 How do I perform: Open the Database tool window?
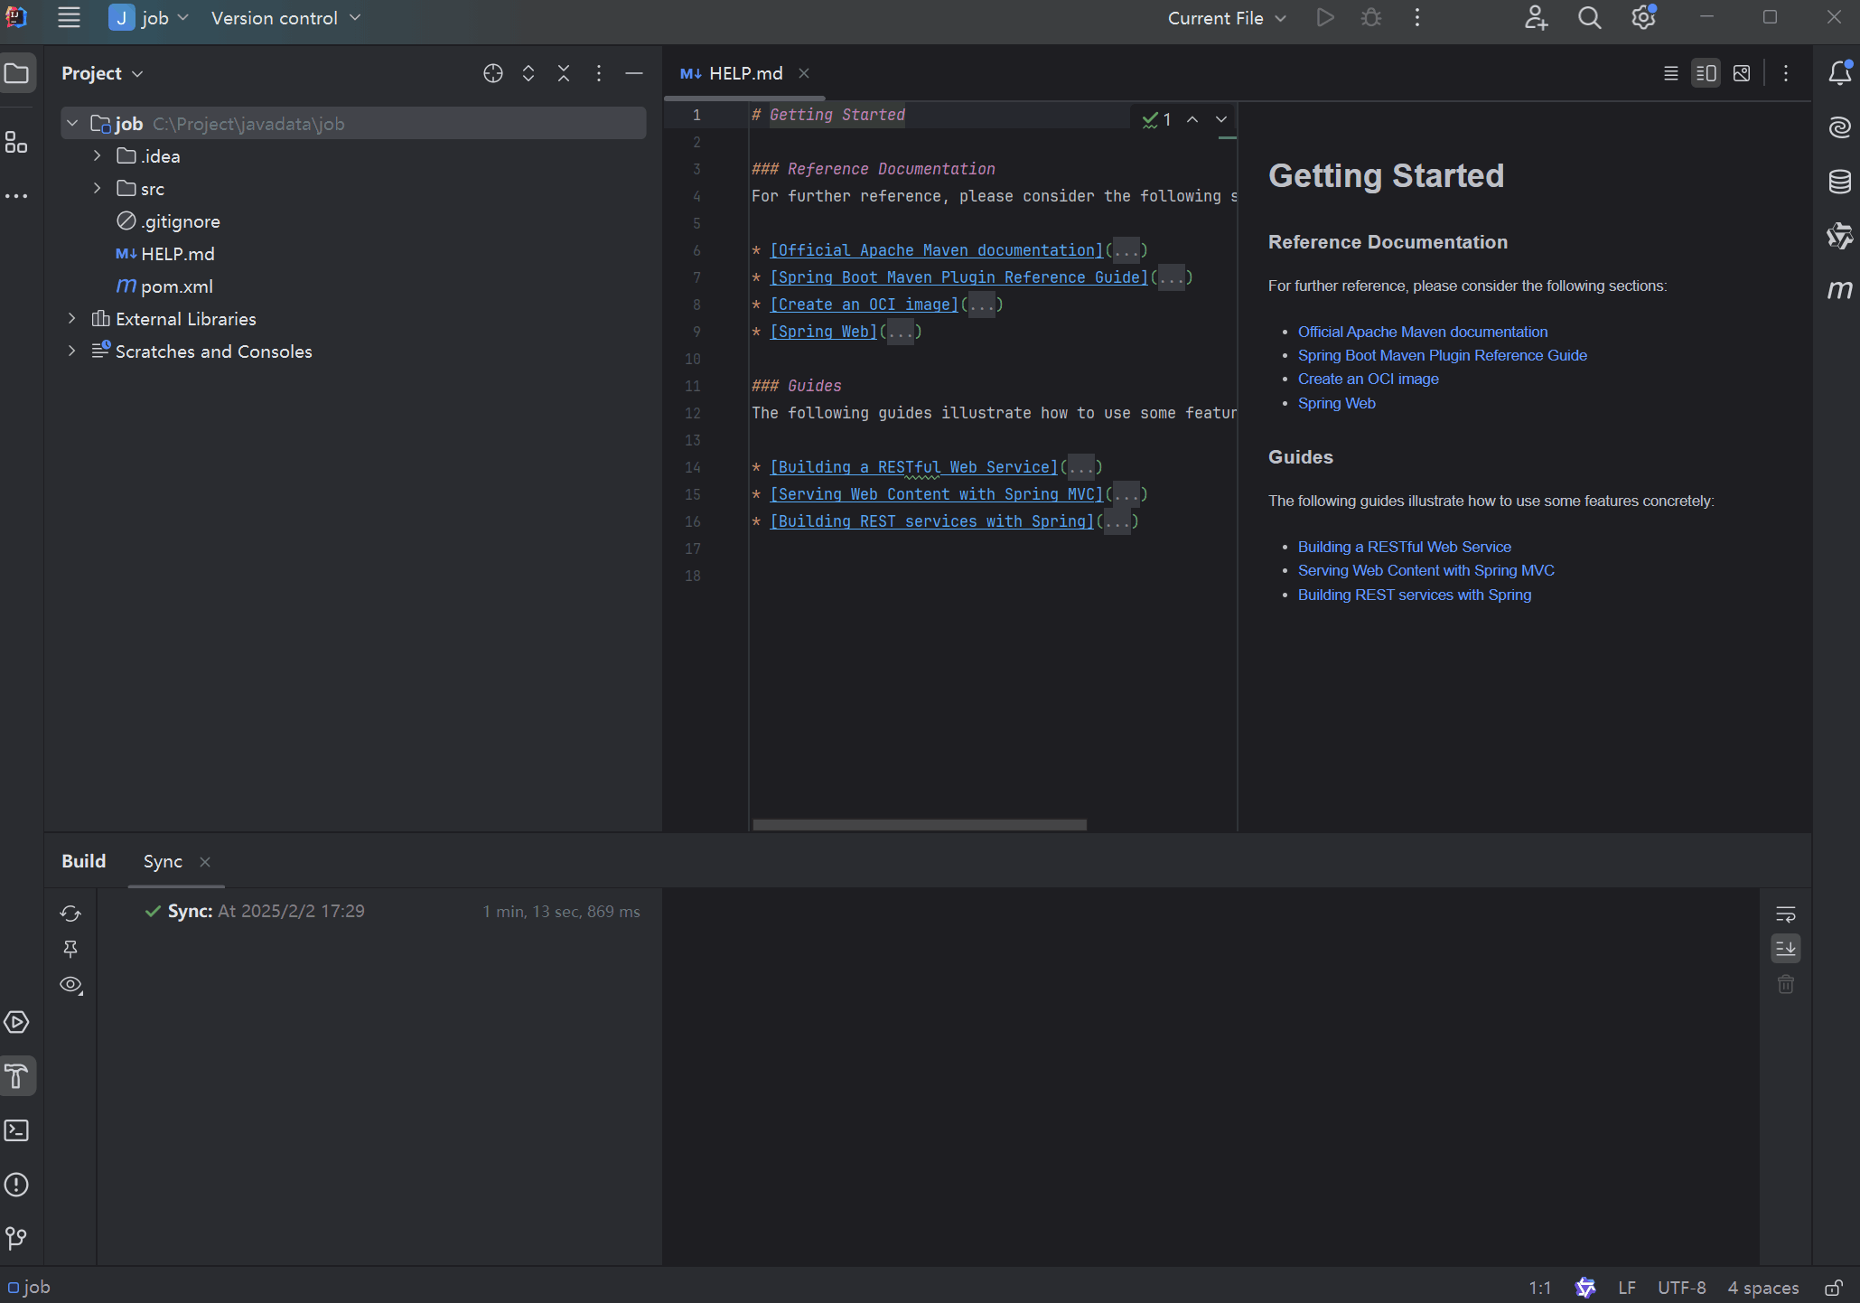pyautogui.click(x=1840, y=182)
